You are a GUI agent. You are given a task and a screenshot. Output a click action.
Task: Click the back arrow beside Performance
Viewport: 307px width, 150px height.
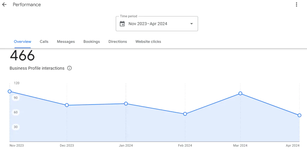point(4,4)
